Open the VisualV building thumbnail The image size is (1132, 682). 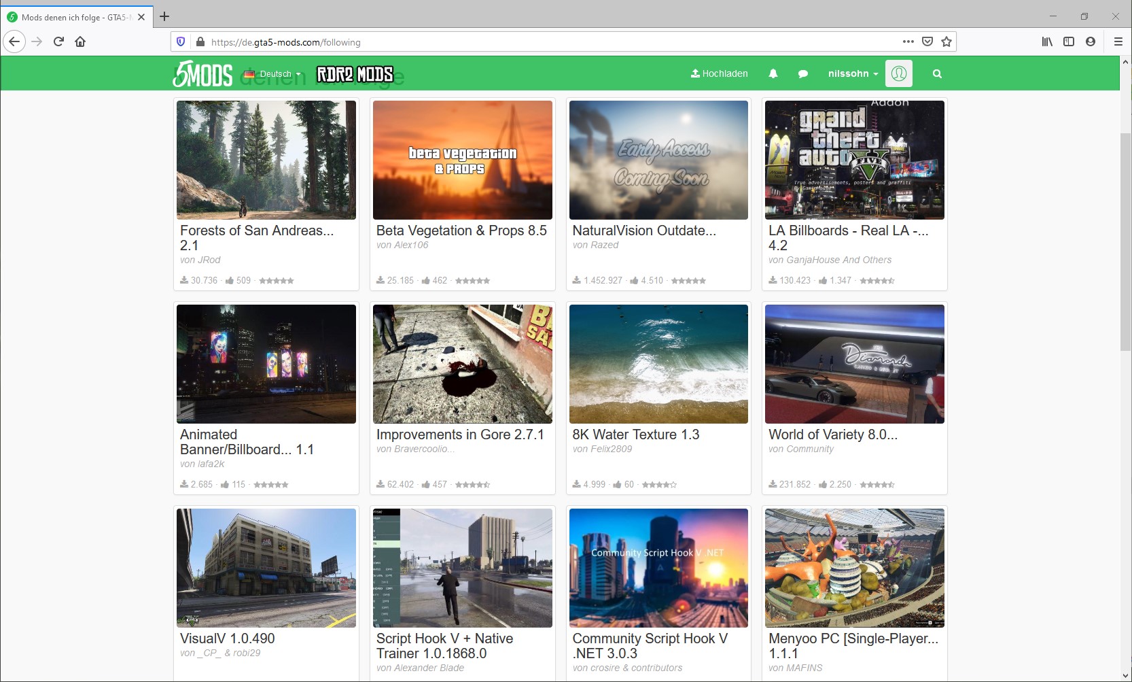click(266, 568)
